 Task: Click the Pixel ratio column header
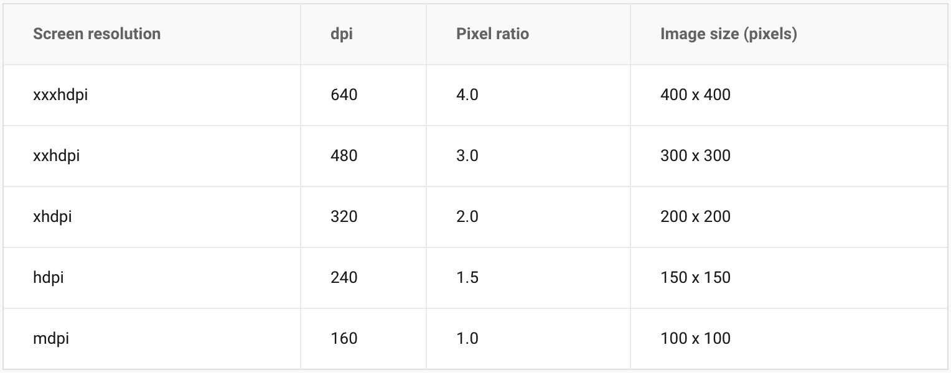(x=492, y=34)
